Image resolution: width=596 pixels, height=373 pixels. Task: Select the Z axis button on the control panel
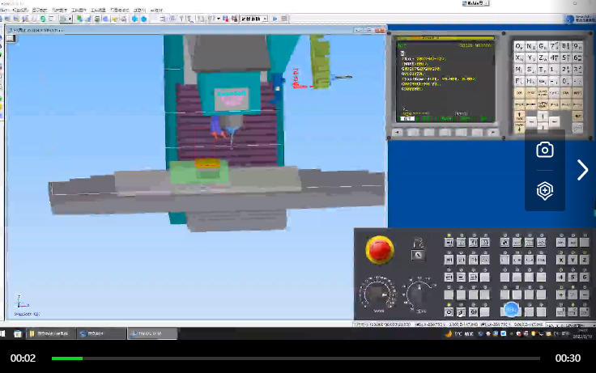tap(585, 260)
